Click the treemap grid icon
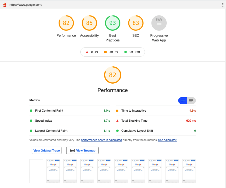The image size is (226, 188). click(72, 150)
